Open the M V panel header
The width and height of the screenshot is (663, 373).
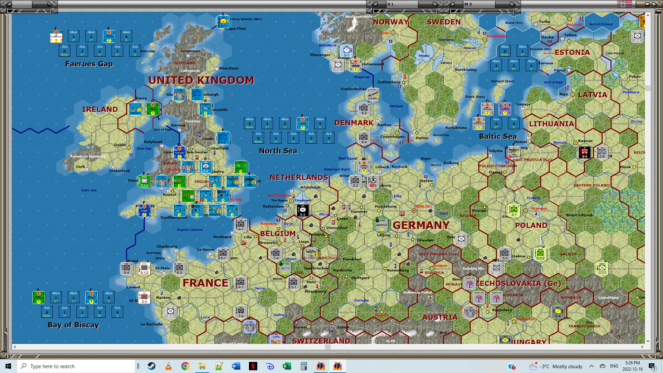482,4
